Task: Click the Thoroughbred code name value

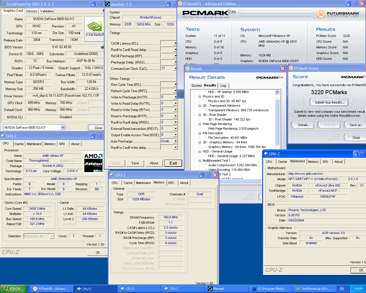Action: point(39,161)
